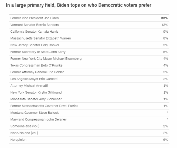Image resolution: width=177 pixels, height=148 pixels.
Task: Select Massachusetts Senator Elizabeth Warren row
Action: pos(40,38)
